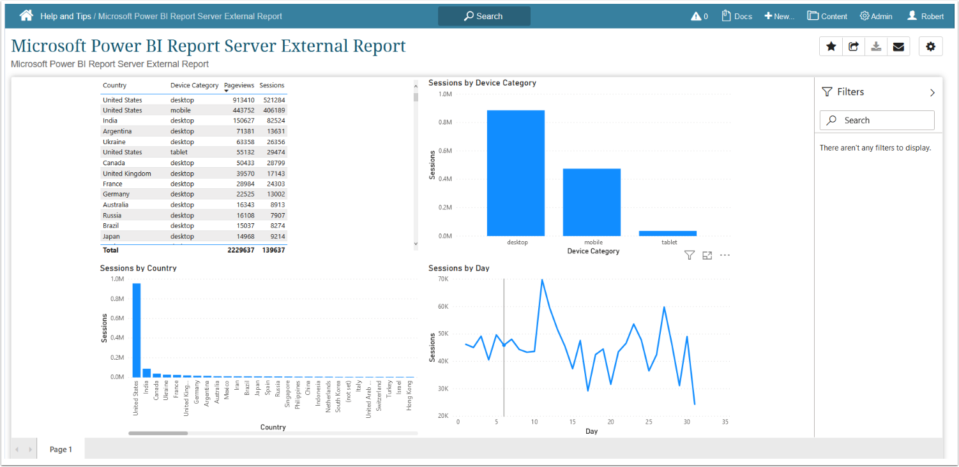
Task: Click the Sessions by Day chart title
Action: (459, 269)
